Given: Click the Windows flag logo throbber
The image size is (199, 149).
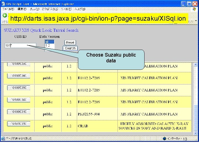Looking at the screenshot, I should [x=194, y=9].
